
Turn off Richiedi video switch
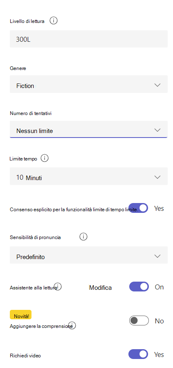pyautogui.click(x=138, y=354)
